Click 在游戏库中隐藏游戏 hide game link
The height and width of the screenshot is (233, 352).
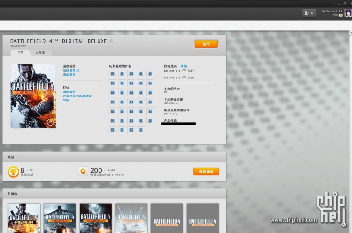click(x=77, y=96)
